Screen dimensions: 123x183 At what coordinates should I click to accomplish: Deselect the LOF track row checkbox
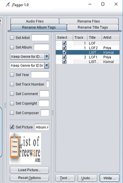(x=64, y=43)
